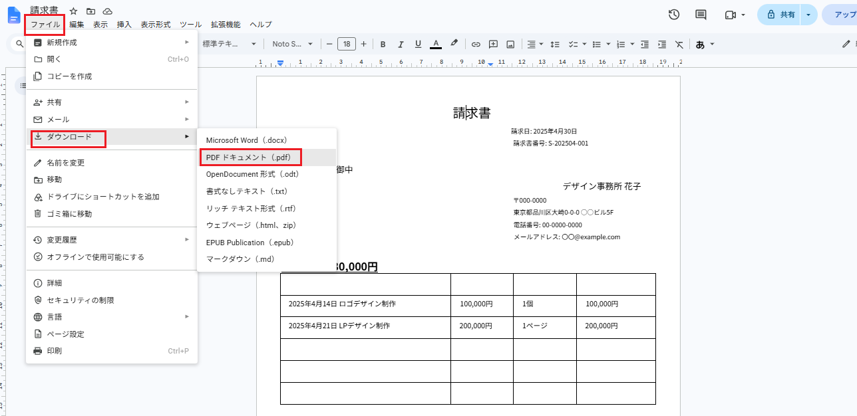
Task: Click the move to folder icon
Action: [90, 11]
